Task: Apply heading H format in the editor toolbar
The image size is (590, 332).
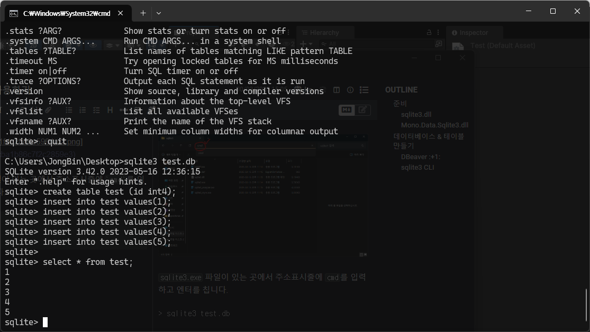Action: click(x=110, y=110)
